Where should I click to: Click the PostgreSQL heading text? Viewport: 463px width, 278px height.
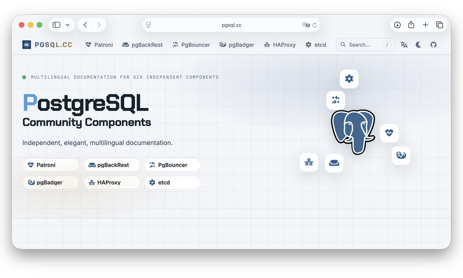[x=86, y=103]
